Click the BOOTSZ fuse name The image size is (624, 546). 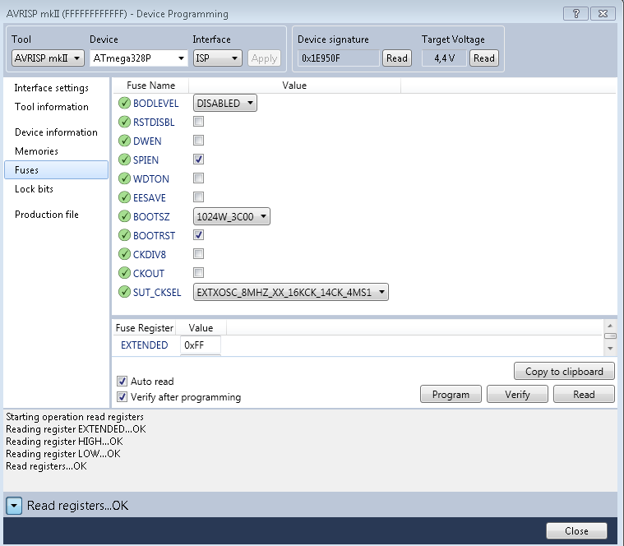(151, 217)
